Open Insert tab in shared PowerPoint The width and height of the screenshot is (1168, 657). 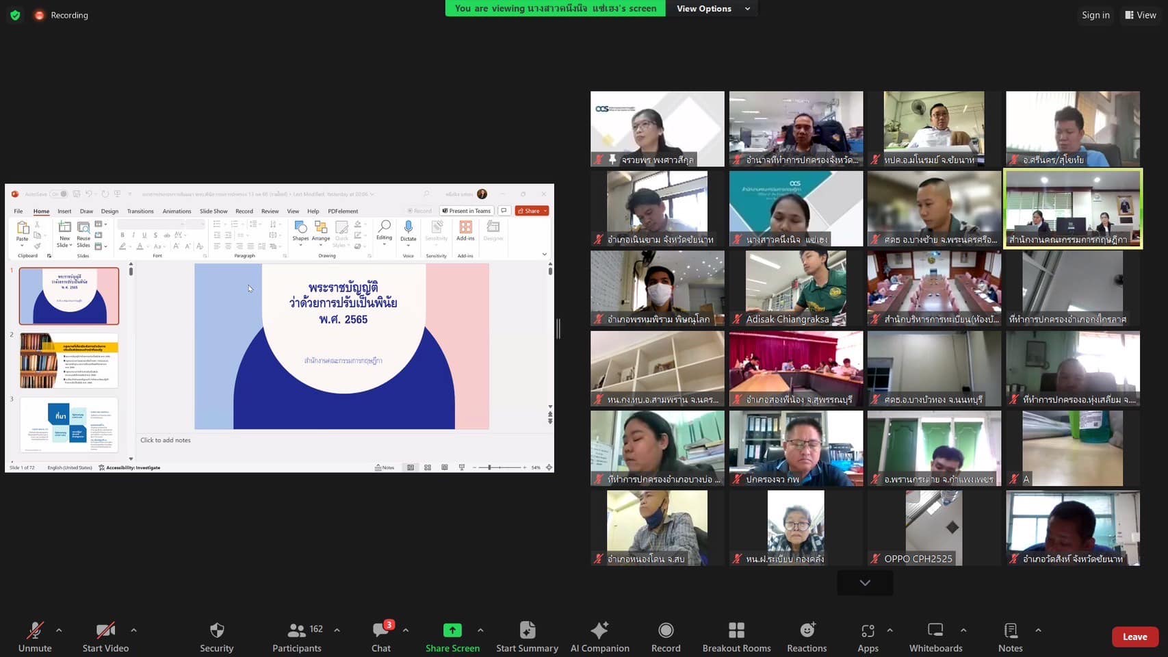coord(64,211)
